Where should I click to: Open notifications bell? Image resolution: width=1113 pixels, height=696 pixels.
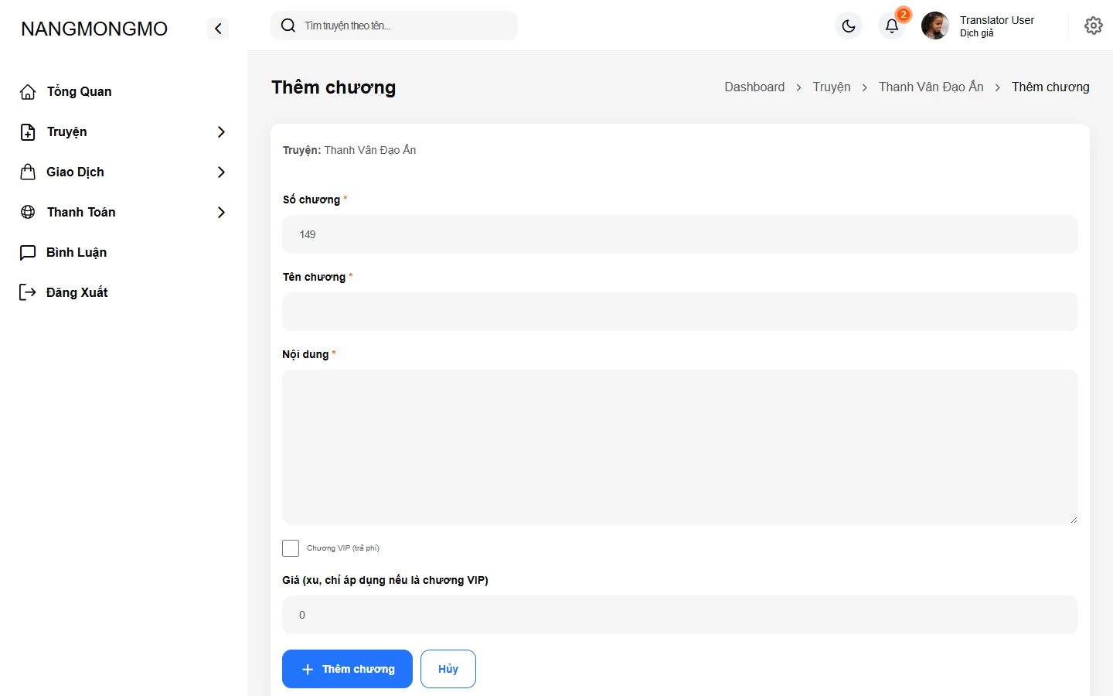click(x=892, y=26)
